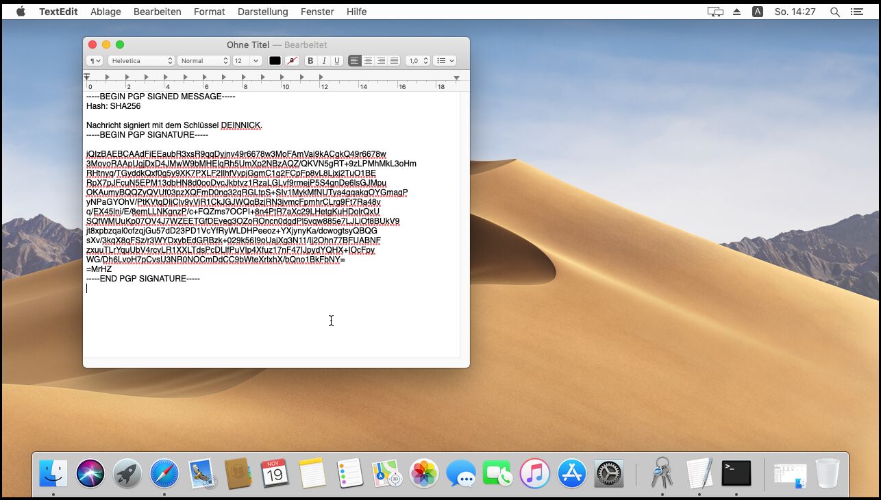Open the Normal typeface style popup
Viewport: 881px width, 500px height.
203,61
